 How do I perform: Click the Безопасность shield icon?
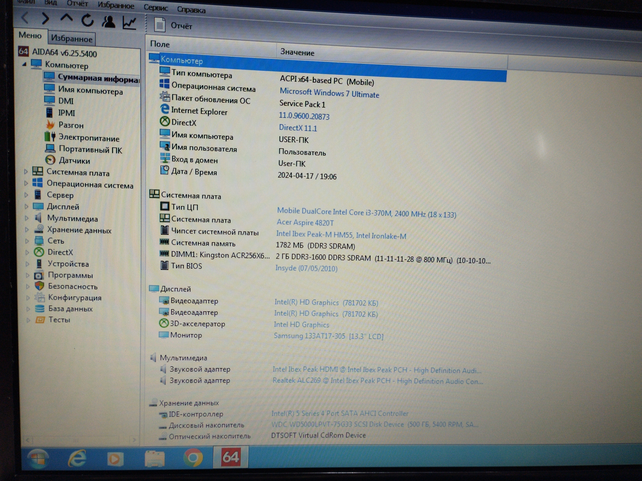(x=39, y=286)
